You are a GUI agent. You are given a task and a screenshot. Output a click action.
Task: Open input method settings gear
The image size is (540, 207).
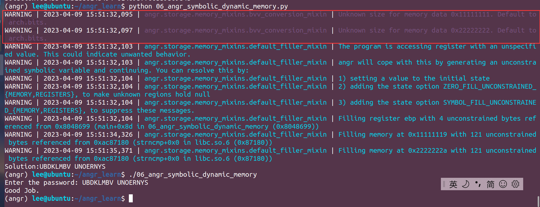(x=515, y=184)
